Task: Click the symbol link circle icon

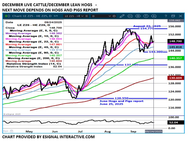Action: (9, 16)
